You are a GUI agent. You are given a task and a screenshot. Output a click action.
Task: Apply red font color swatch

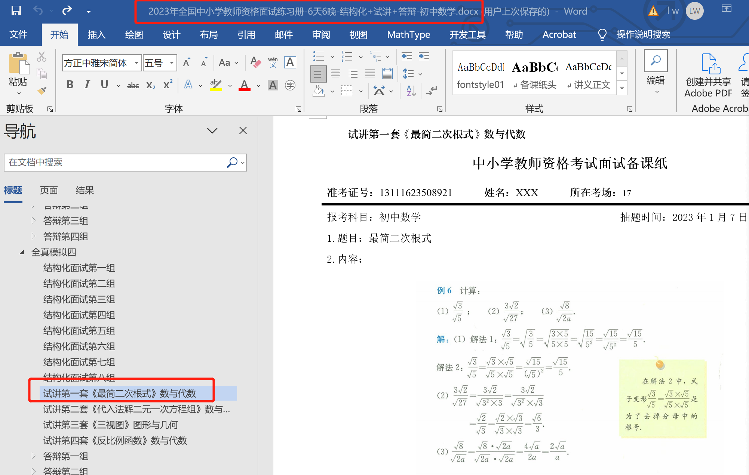coord(245,86)
